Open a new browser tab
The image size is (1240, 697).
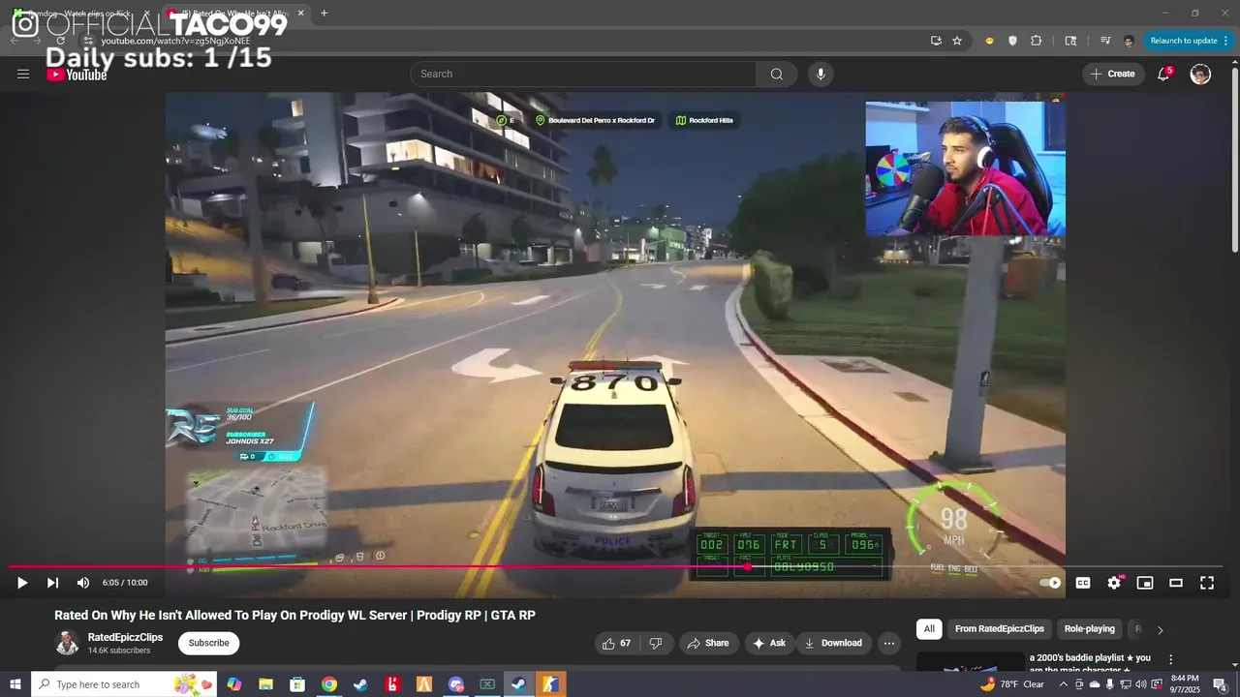click(324, 14)
